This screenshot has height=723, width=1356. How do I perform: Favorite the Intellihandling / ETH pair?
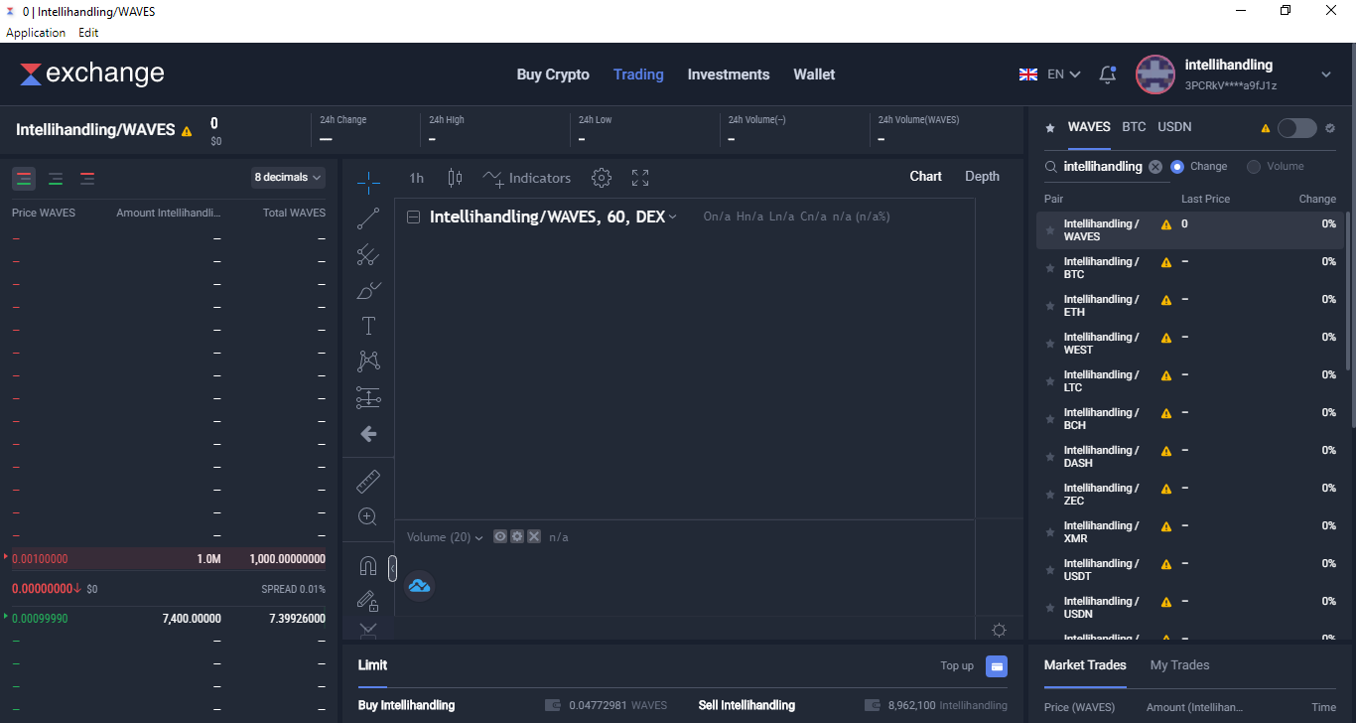[1050, 306]
